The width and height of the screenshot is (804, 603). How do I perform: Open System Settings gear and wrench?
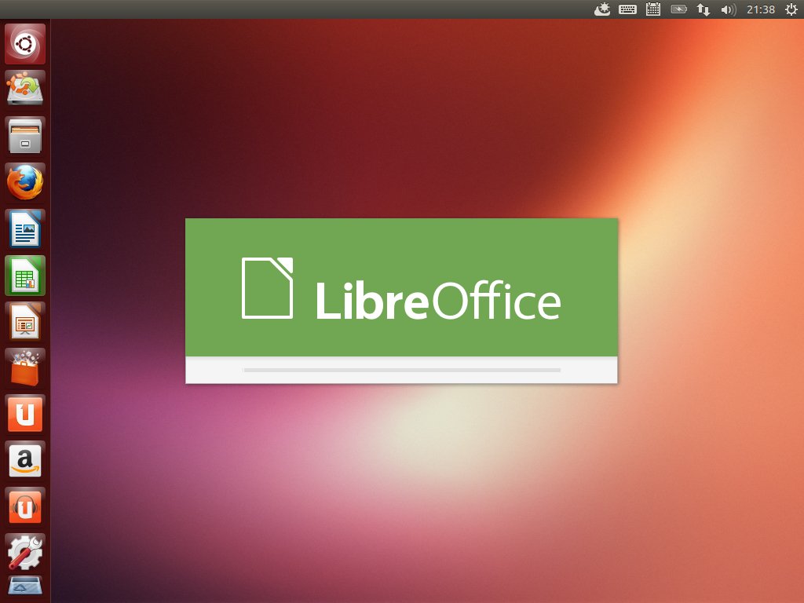pyautogui.click(x=25, y=553)
